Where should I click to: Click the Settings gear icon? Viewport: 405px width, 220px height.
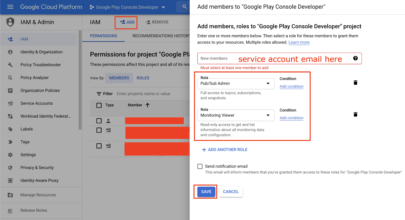(10, 155)
